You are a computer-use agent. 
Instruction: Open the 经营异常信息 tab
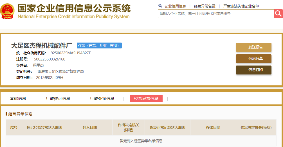point(146,99)
